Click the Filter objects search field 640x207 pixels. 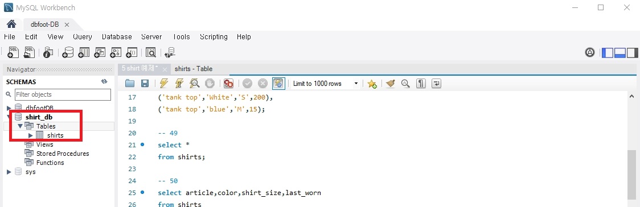pyautogui.click(x=63, y=94)
